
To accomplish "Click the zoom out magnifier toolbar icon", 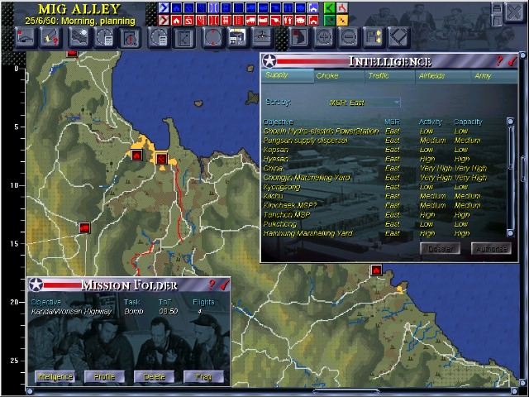I will pyautogui.click(x=349, y=37).
